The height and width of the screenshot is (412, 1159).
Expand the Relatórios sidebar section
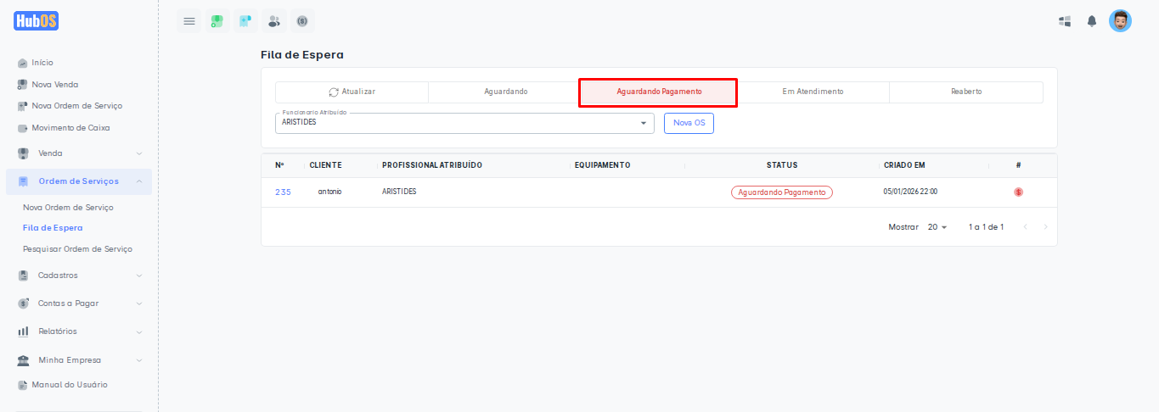click(x=79, y=331)
